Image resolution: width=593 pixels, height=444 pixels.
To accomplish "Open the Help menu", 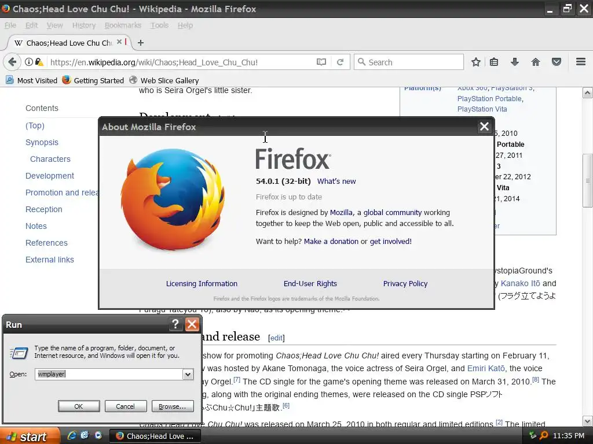I will click(x=185, y=25).
